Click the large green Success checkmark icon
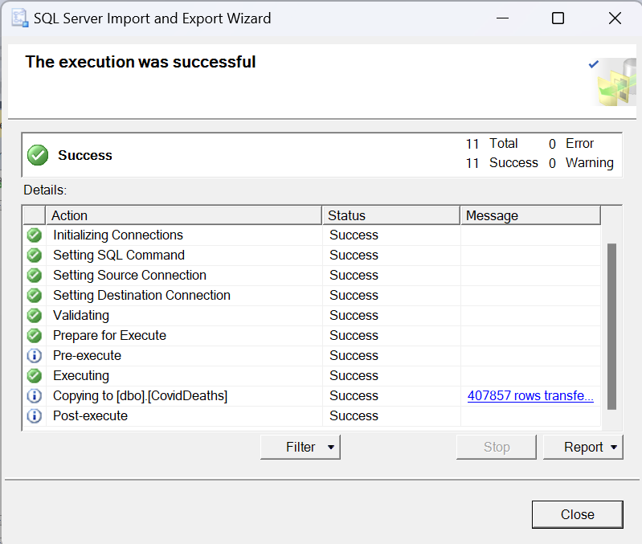Screen dimensions: 642x544 click(x=38, y=155)
